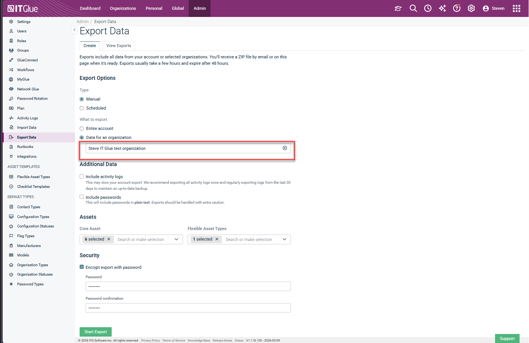The height and width of the screenshot is (343, 529).
Task: Open the help question mark icon
Action: point(457,8)
